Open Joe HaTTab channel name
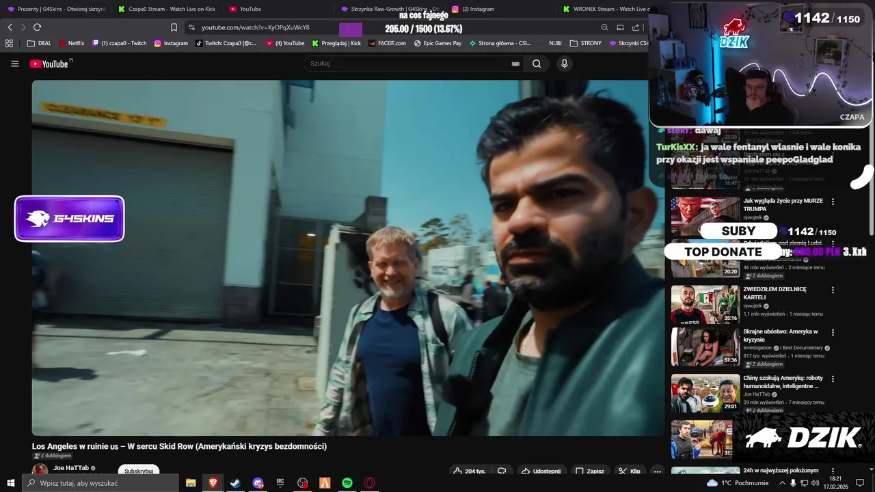This screenshot has height=492, width=875. (x=71, y=468)
